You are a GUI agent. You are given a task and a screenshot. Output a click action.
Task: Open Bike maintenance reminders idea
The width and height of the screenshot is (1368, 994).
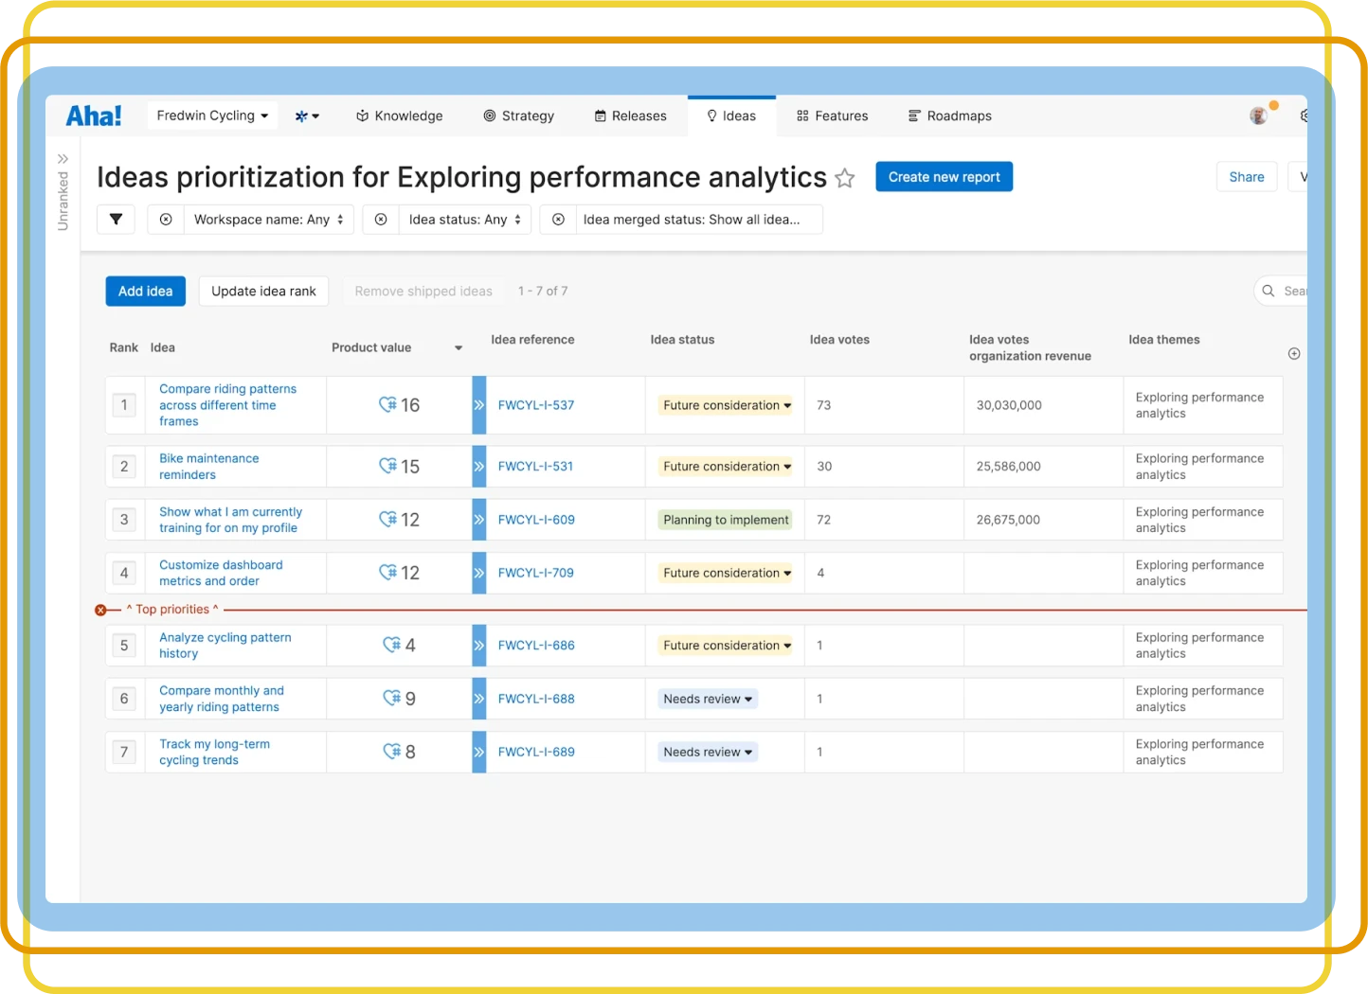[x=208, y=467]
